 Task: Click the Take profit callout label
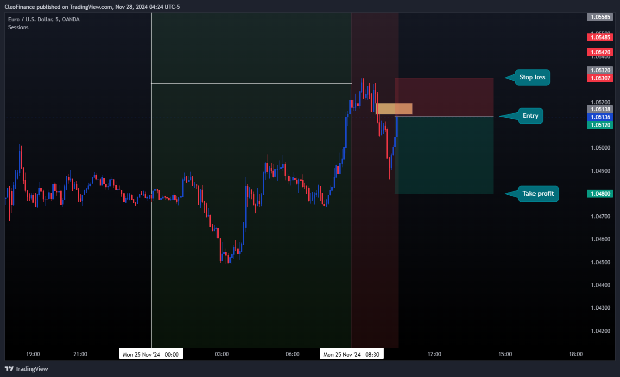(x=538, y=194)
